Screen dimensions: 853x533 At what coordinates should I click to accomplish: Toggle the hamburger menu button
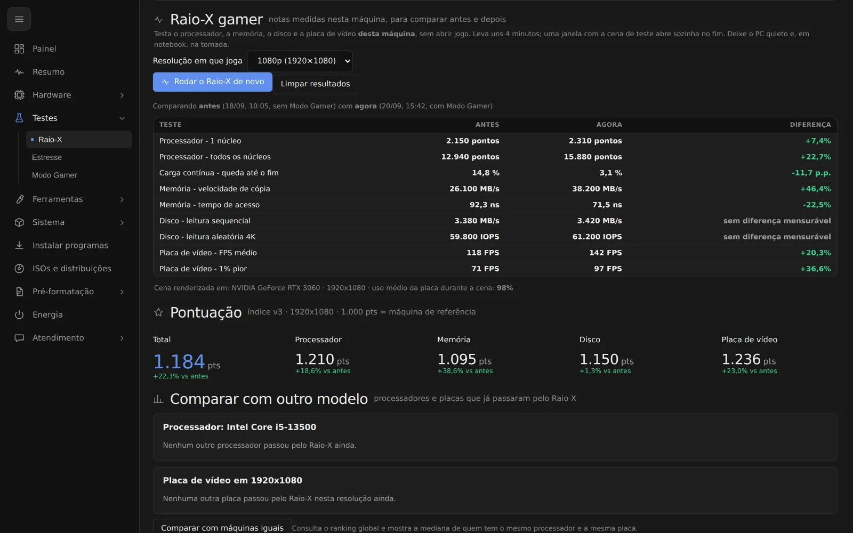19,19
